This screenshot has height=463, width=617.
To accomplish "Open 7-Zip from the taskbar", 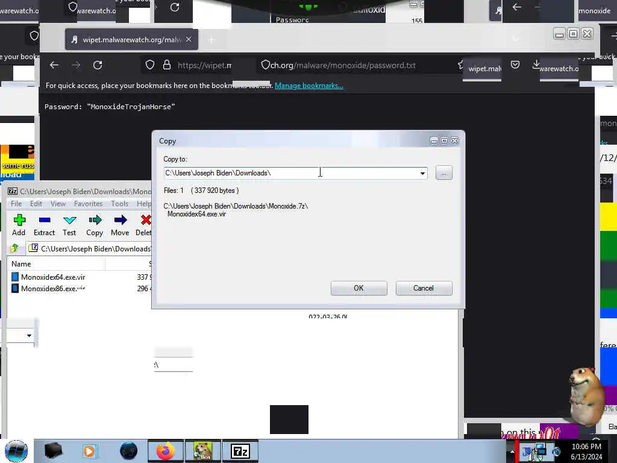I will (x=240, y=451).
